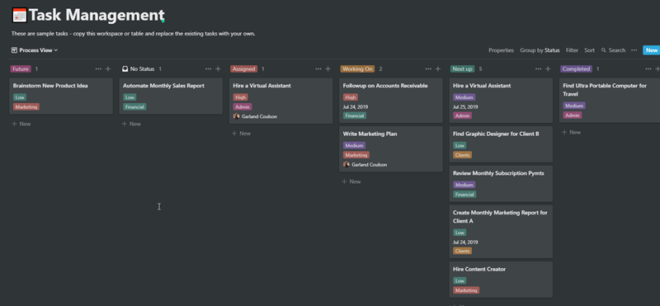Open the Properties menu
Image resolution: width=660 pixels, height=306 pixels.
[x=501, y=50]
